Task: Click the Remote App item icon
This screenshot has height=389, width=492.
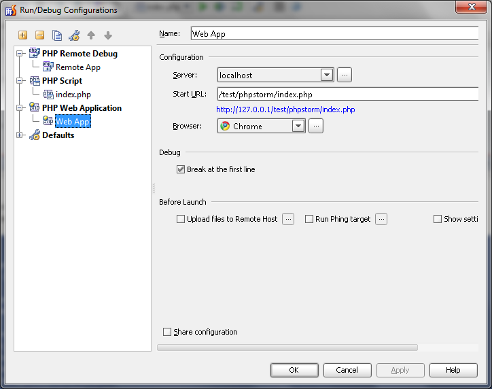Action: click(48, 67)
